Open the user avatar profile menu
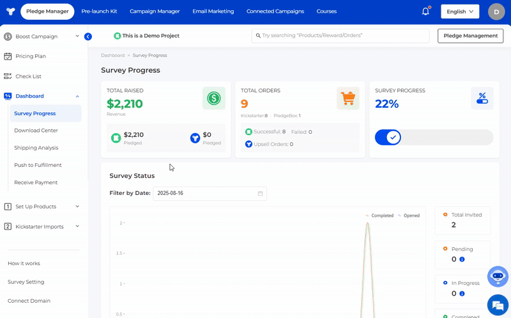 click(x=496, y=11)
